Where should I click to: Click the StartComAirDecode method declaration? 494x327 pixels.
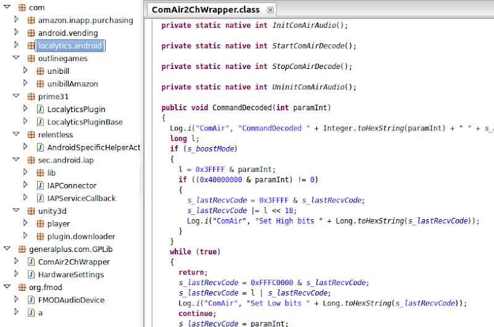tap(259, 46)
